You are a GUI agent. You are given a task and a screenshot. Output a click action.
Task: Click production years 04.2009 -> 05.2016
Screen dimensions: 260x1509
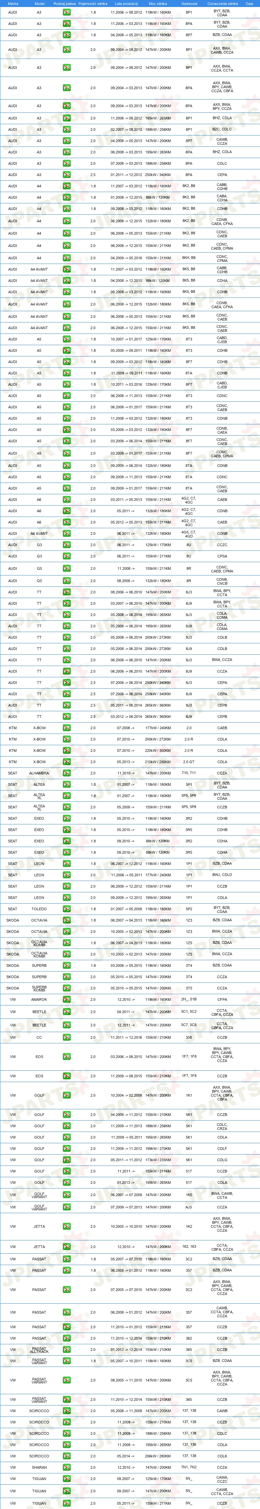coord(126,258)
